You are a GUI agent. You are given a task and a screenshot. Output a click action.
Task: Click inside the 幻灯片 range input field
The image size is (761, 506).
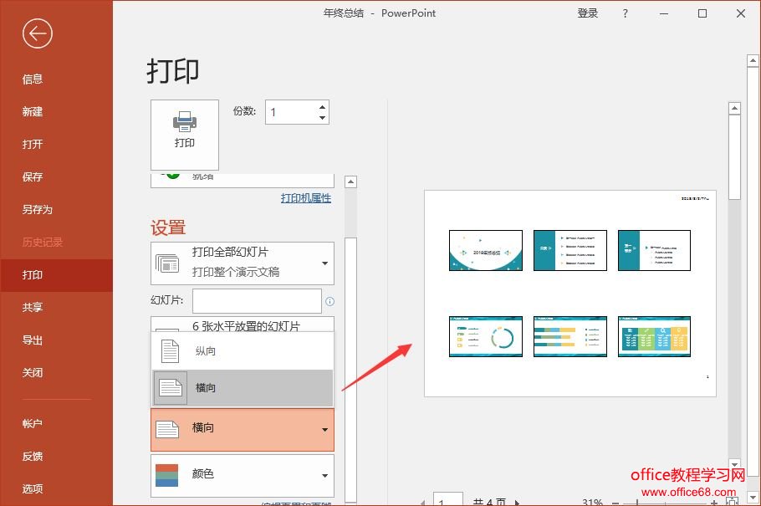pyautogui.click(x=257, y=301)
